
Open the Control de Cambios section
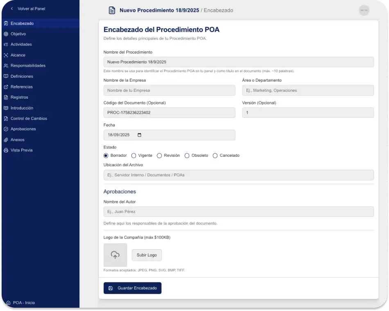point(29,119)
